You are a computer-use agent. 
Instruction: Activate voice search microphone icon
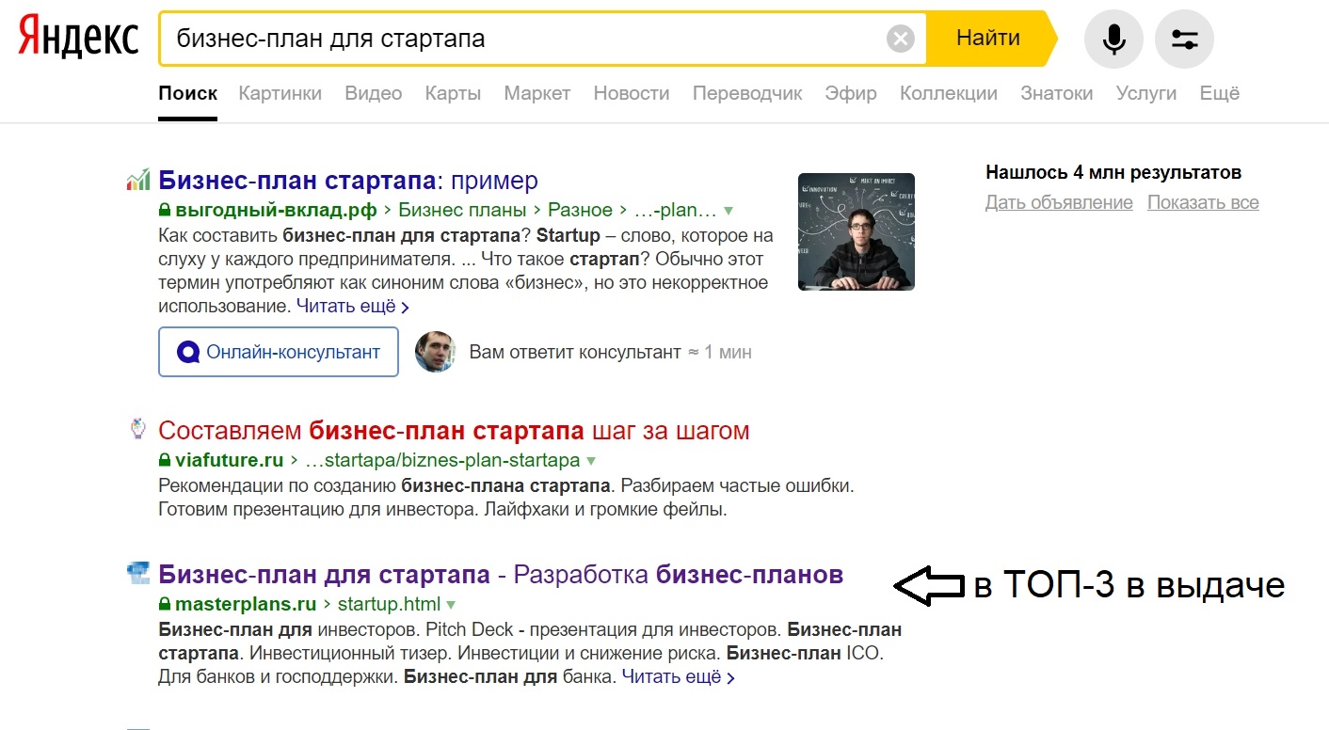[1113, 39]
